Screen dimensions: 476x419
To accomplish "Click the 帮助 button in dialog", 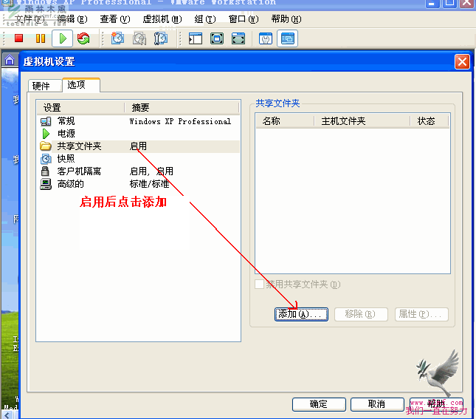I will (436, 404).
